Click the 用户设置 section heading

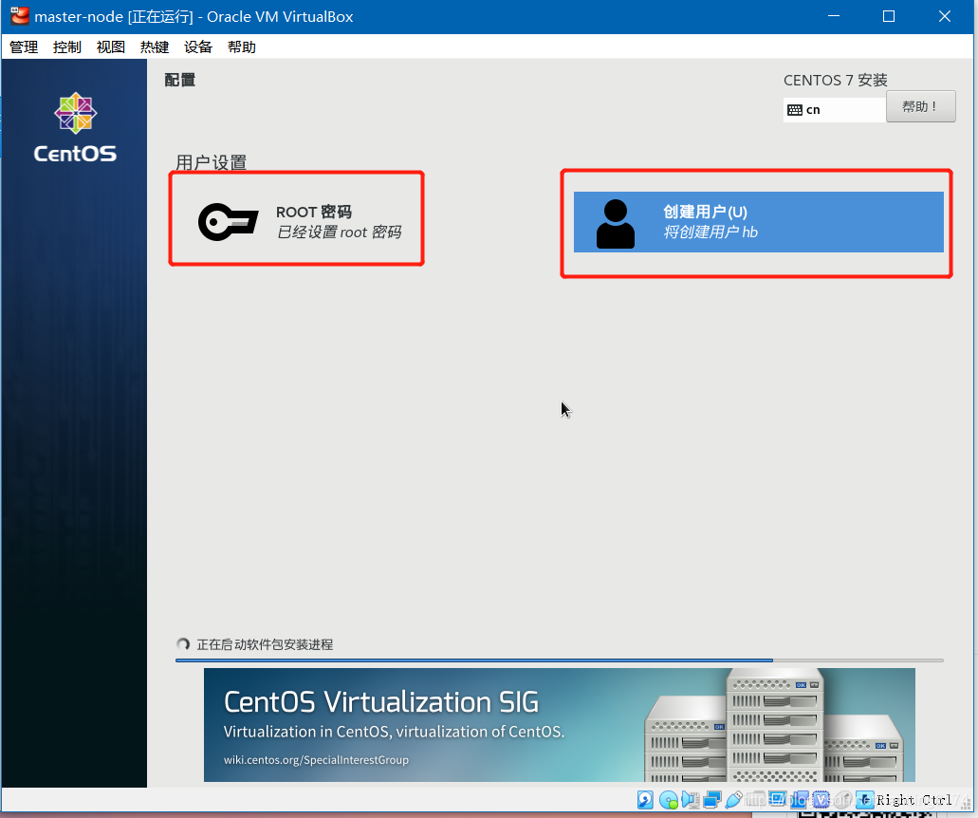click(x=212, y=162)
